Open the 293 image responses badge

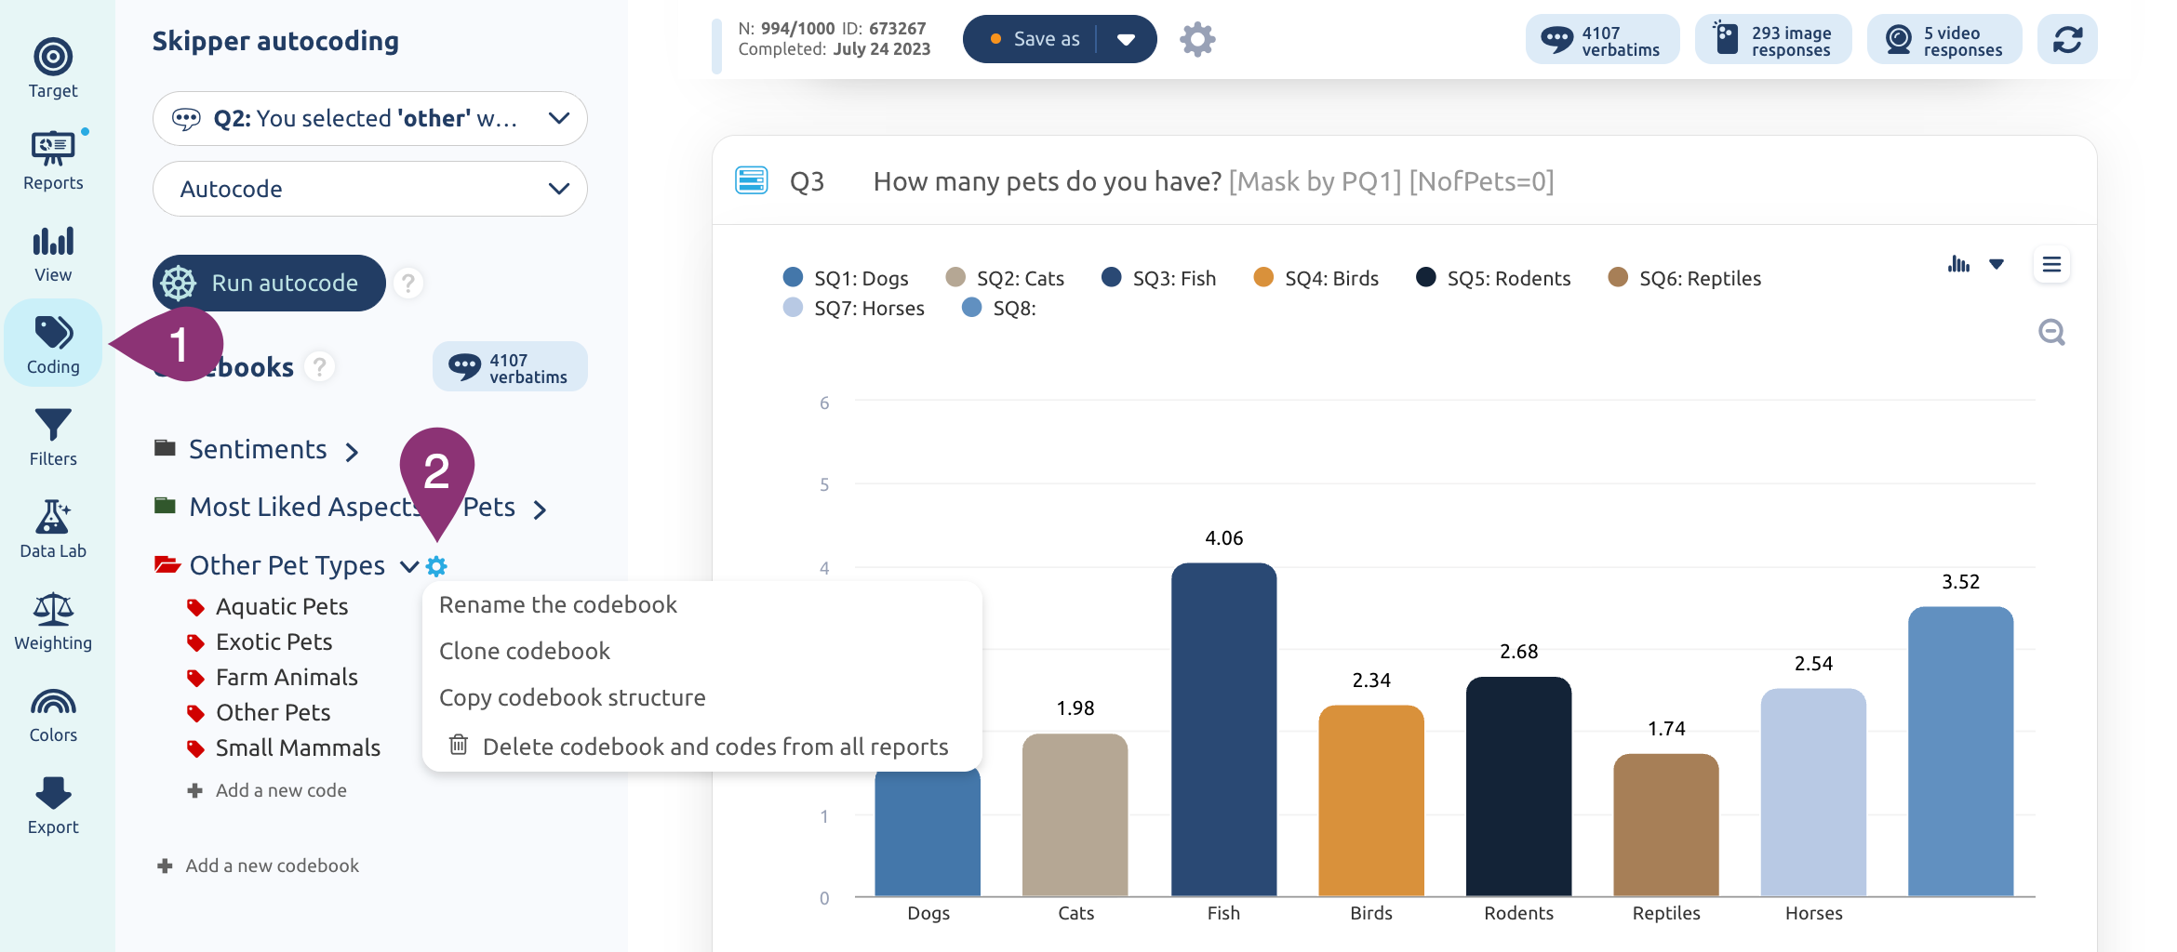click(1773, 39)
